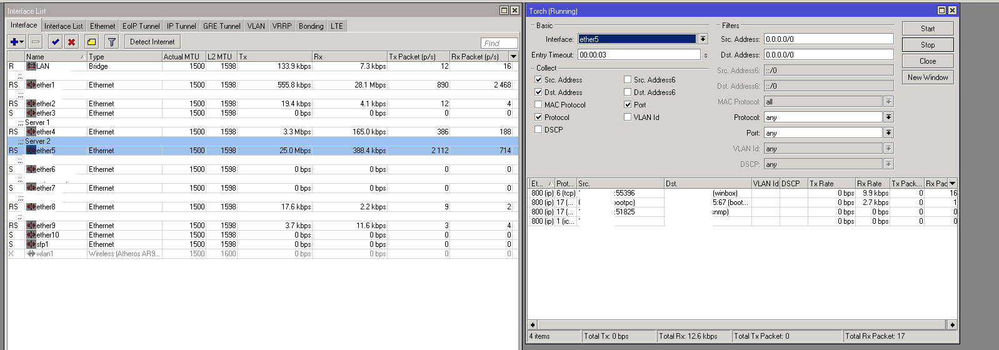Toggle the Port collect checkbox
The width and height of the screenshot is (999, 350).
pos(628,105)
